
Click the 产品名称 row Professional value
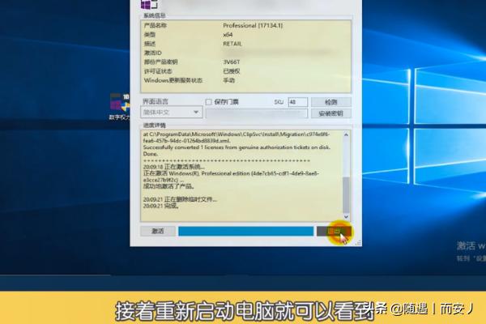[x=251, y=26]
